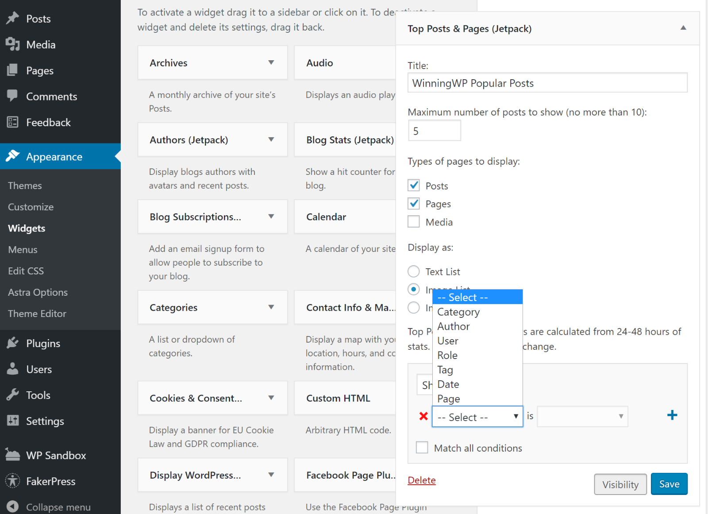
Task: Expand the Authors (Jetpack) widget
Action: [x=271, y=139]
